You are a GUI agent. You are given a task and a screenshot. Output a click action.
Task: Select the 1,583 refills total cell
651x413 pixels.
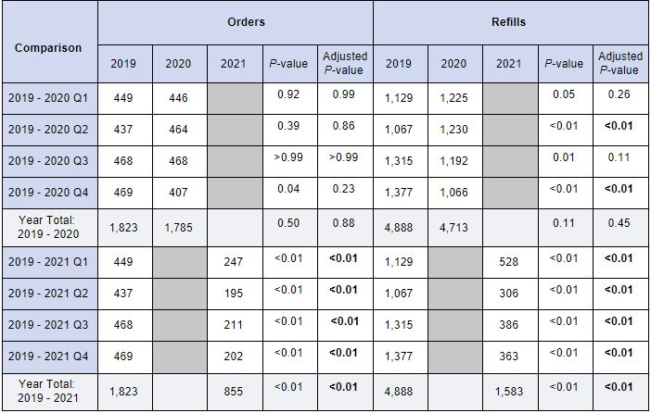point(509,392)
